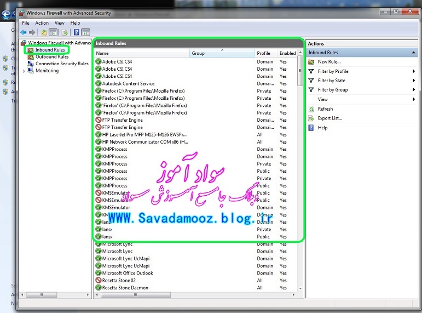Collapse the Inbound Rules actions section arrow
Image resolution: width=422 pixels, height=313 pixels.
click(414, 53)
